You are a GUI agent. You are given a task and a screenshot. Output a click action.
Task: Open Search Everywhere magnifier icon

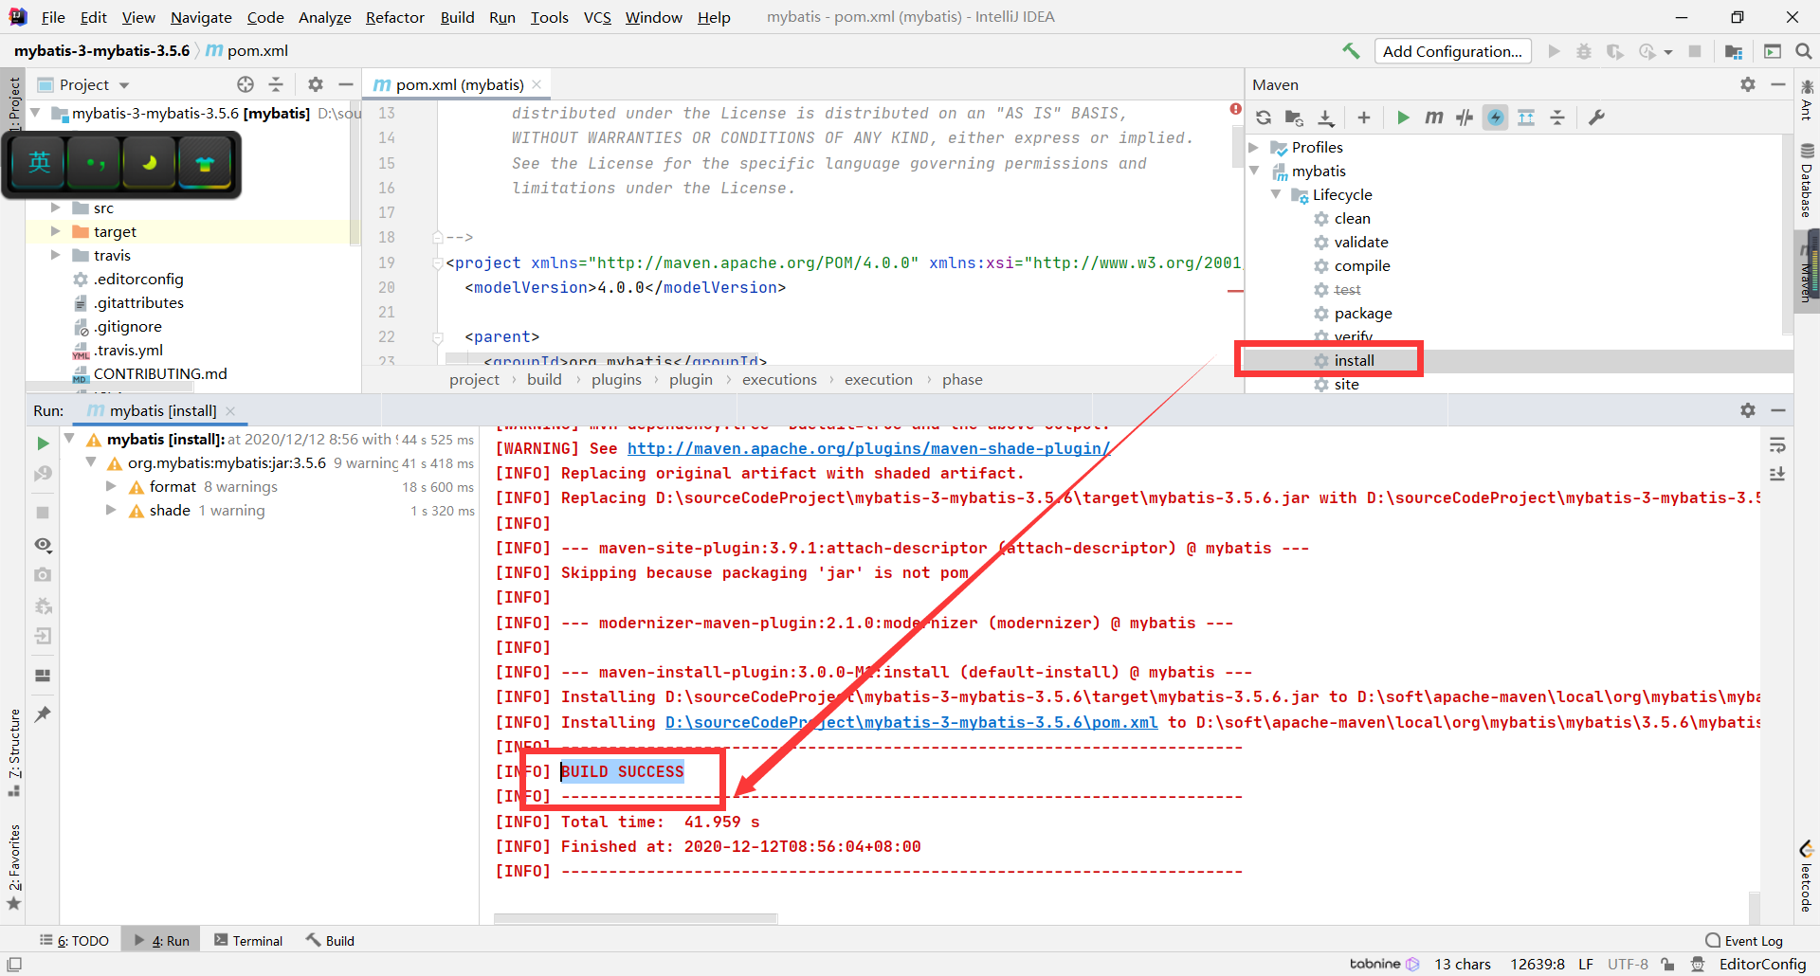point(1804,51)
